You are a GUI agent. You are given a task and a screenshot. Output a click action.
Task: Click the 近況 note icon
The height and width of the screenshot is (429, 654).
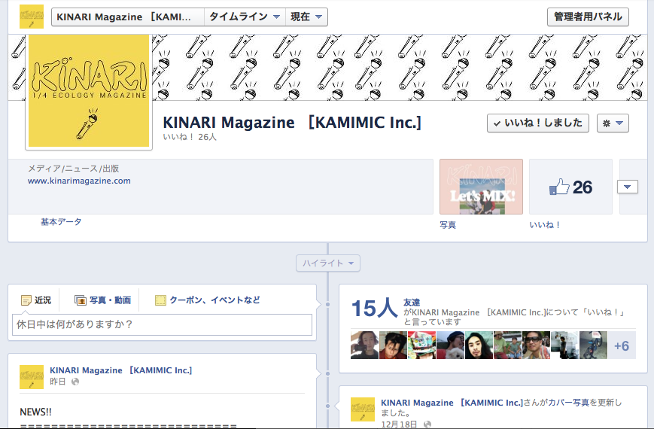point(26,300)
